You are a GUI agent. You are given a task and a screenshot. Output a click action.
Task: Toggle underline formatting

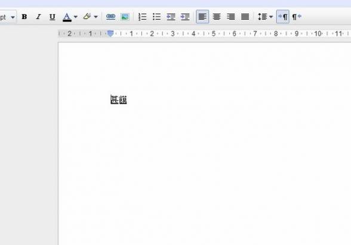[52, 17]
